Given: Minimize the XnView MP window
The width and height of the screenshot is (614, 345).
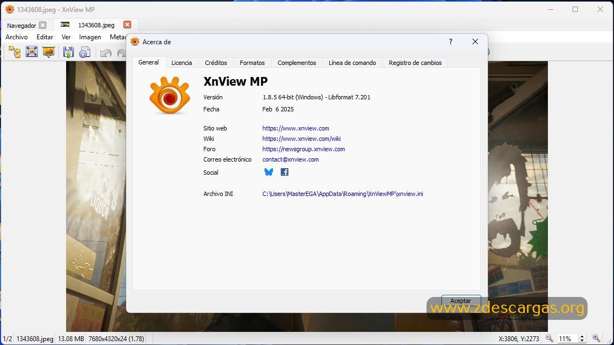Looking at the screenshot, I should tap(551, 9).
